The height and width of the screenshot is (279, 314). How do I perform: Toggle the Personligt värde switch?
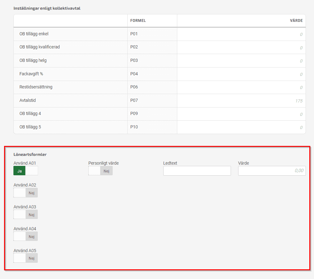tap(101, 171)
